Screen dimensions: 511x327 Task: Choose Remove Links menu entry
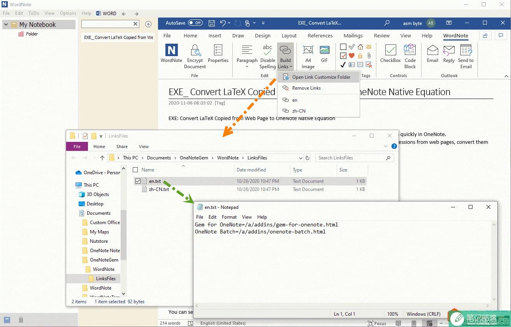point(318,88)
